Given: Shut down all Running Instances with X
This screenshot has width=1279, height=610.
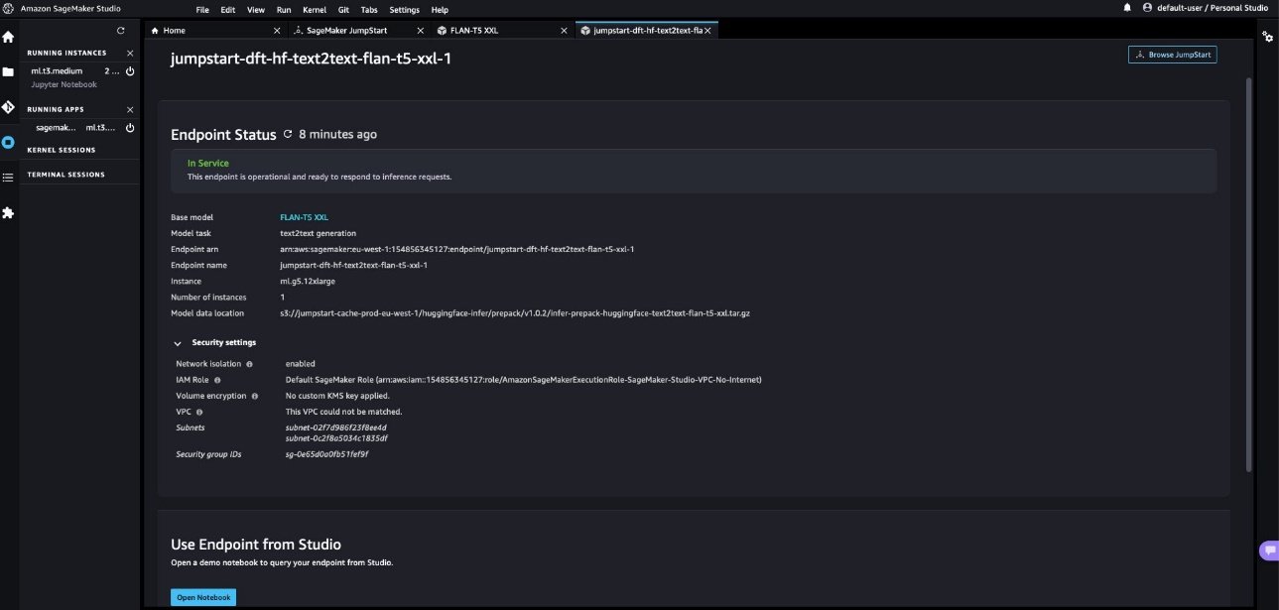Looking at the screenshot, I should [130, 53].
